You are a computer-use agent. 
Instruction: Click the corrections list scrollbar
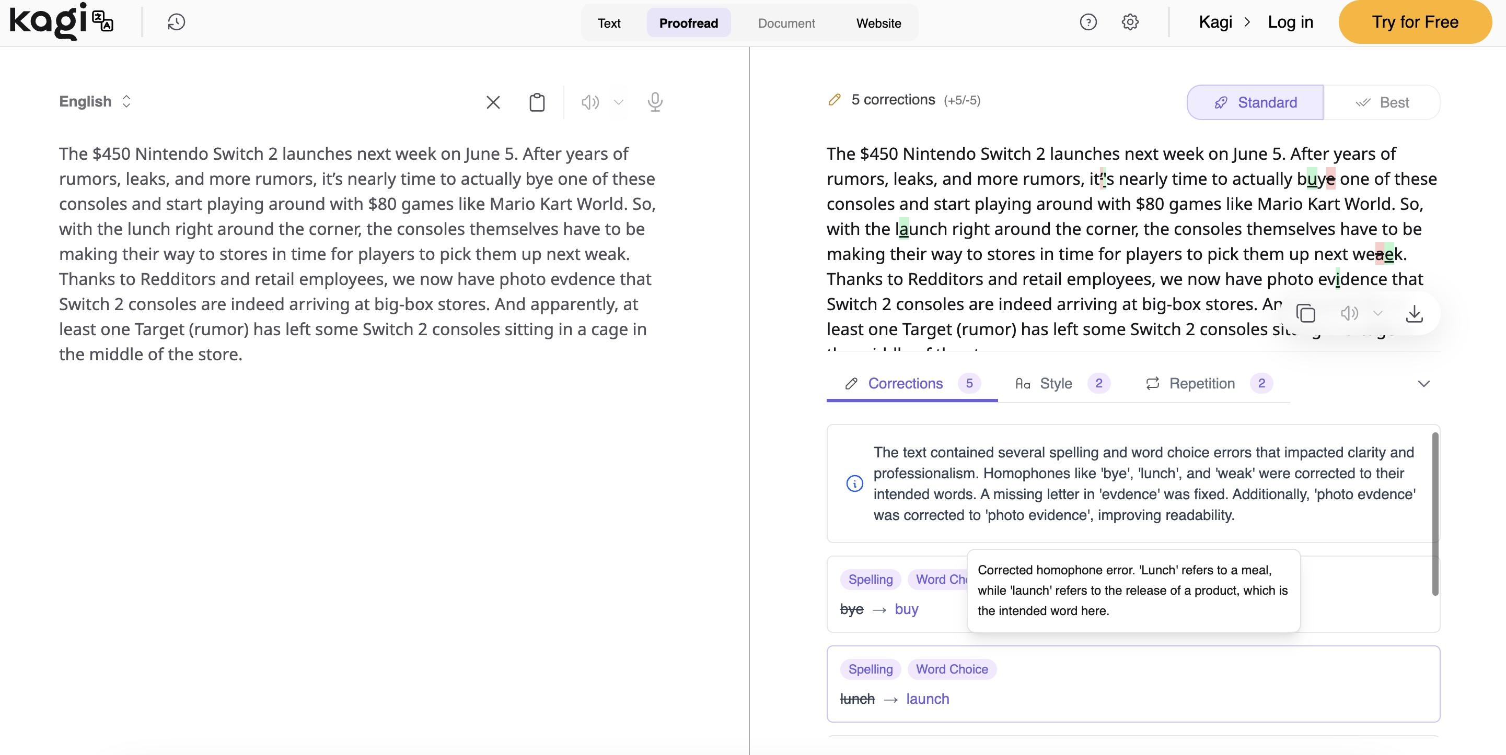pos(1435,514)
